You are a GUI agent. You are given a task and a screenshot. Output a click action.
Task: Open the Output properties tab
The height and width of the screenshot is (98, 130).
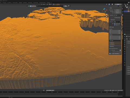click(x=125, y=41)
